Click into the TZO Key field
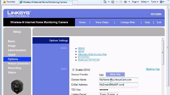Image resolution: width=170 pixels, height=95 pixels. (119, 90)
